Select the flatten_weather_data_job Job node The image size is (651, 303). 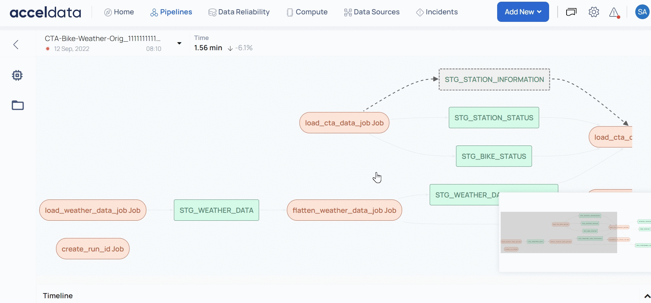tap(344, 210)
